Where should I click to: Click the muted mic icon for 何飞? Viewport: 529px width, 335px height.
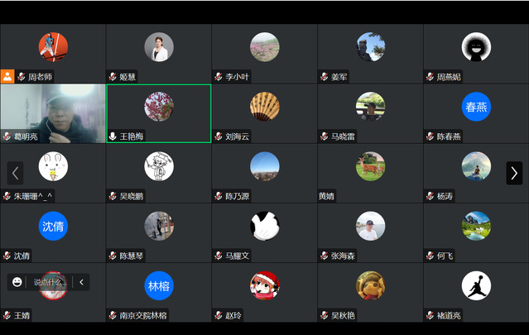point(430,256)
